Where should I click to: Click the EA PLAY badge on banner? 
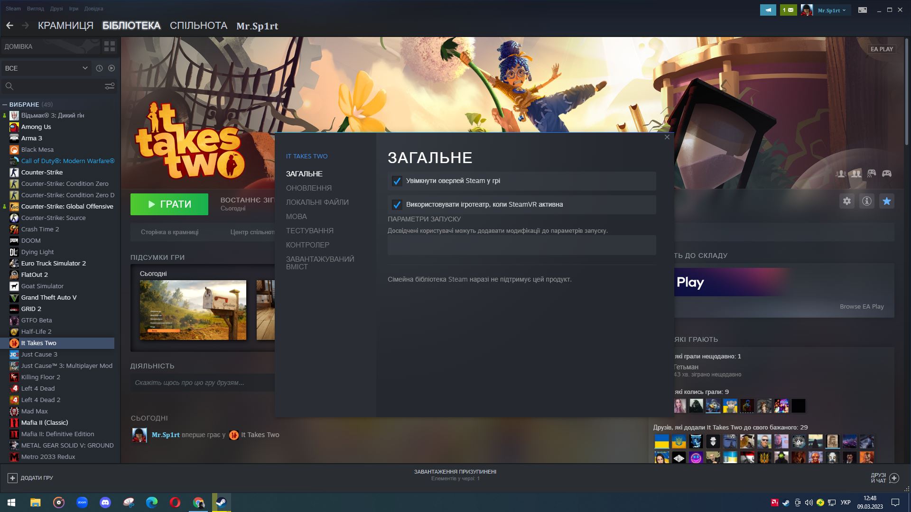pos(882,49)
